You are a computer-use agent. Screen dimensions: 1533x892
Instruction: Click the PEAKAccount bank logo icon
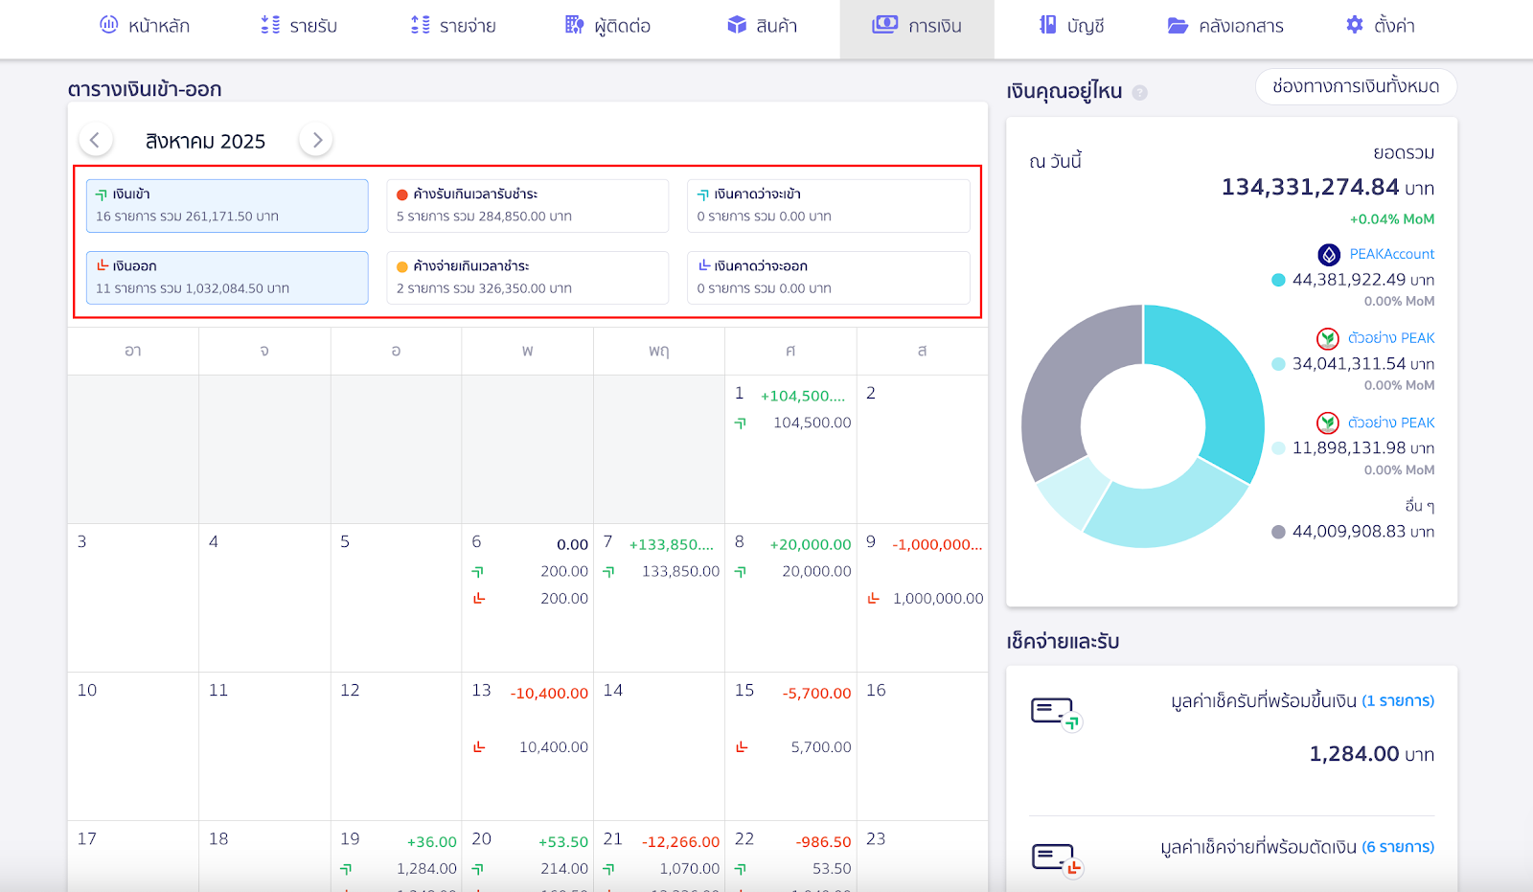pos(1329,255)
